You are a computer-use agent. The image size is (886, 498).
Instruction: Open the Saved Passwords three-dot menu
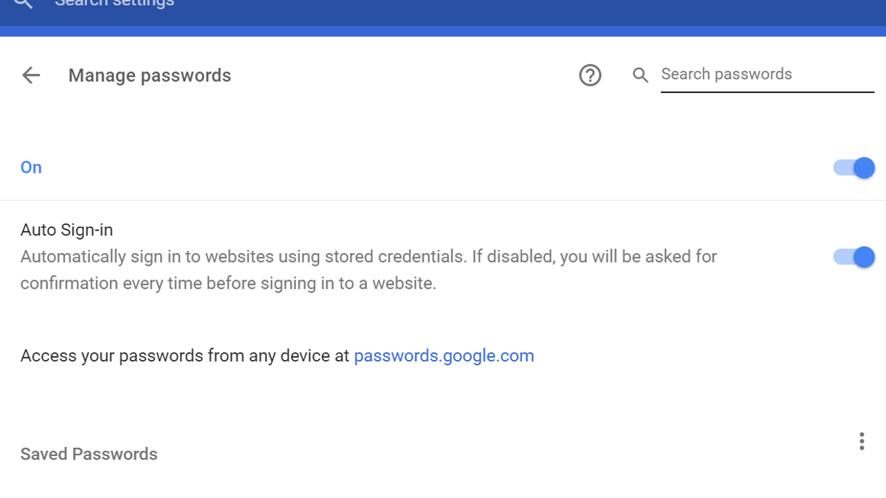(x=861, y=441)
